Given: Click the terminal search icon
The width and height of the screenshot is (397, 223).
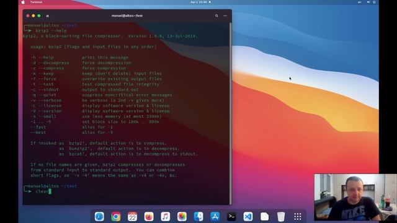Looking at the screenshot, I should click(x=216, y=15).
